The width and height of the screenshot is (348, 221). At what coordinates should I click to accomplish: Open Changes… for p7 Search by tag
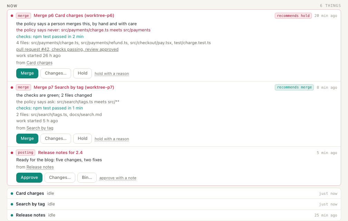pos(56,138)
